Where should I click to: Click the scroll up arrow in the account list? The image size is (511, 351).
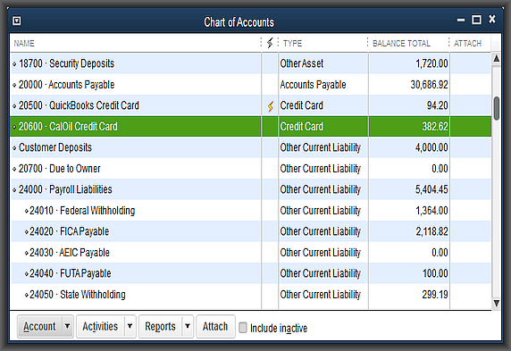(x=496, y=59)
